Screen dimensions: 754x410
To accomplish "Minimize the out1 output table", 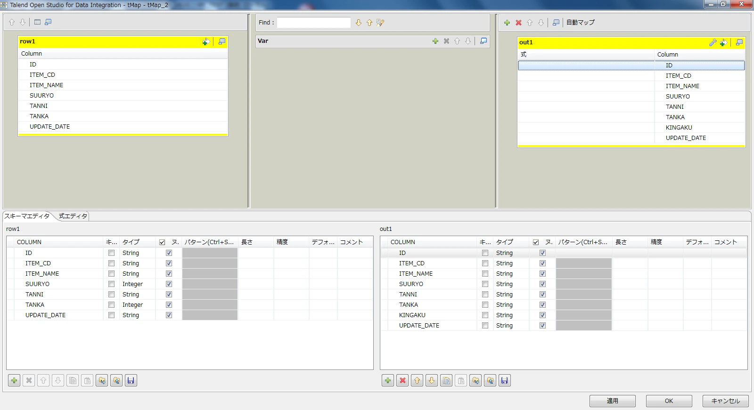I will (x=739, y=42).
